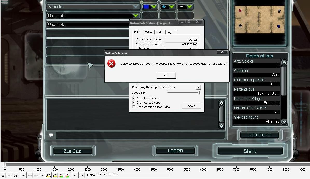Start input playback from the toolbar
310x179 pixels.
9,176
